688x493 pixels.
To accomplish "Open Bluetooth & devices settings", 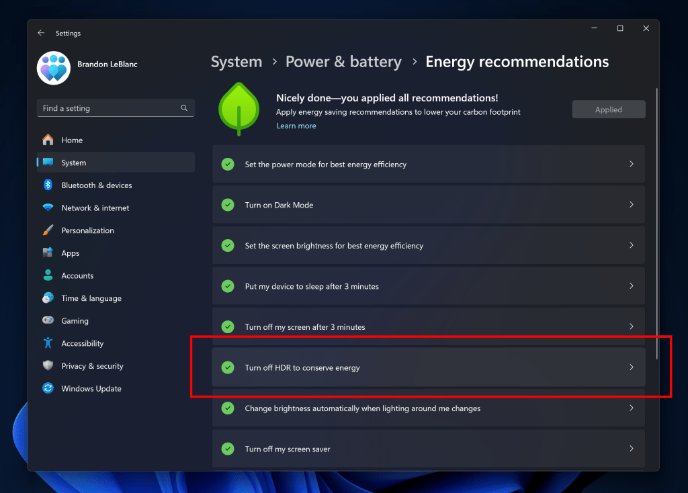I will click(x=94, y=185).
